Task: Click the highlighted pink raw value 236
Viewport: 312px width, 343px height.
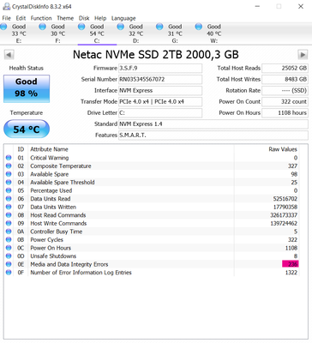Action: coord(290,264)
